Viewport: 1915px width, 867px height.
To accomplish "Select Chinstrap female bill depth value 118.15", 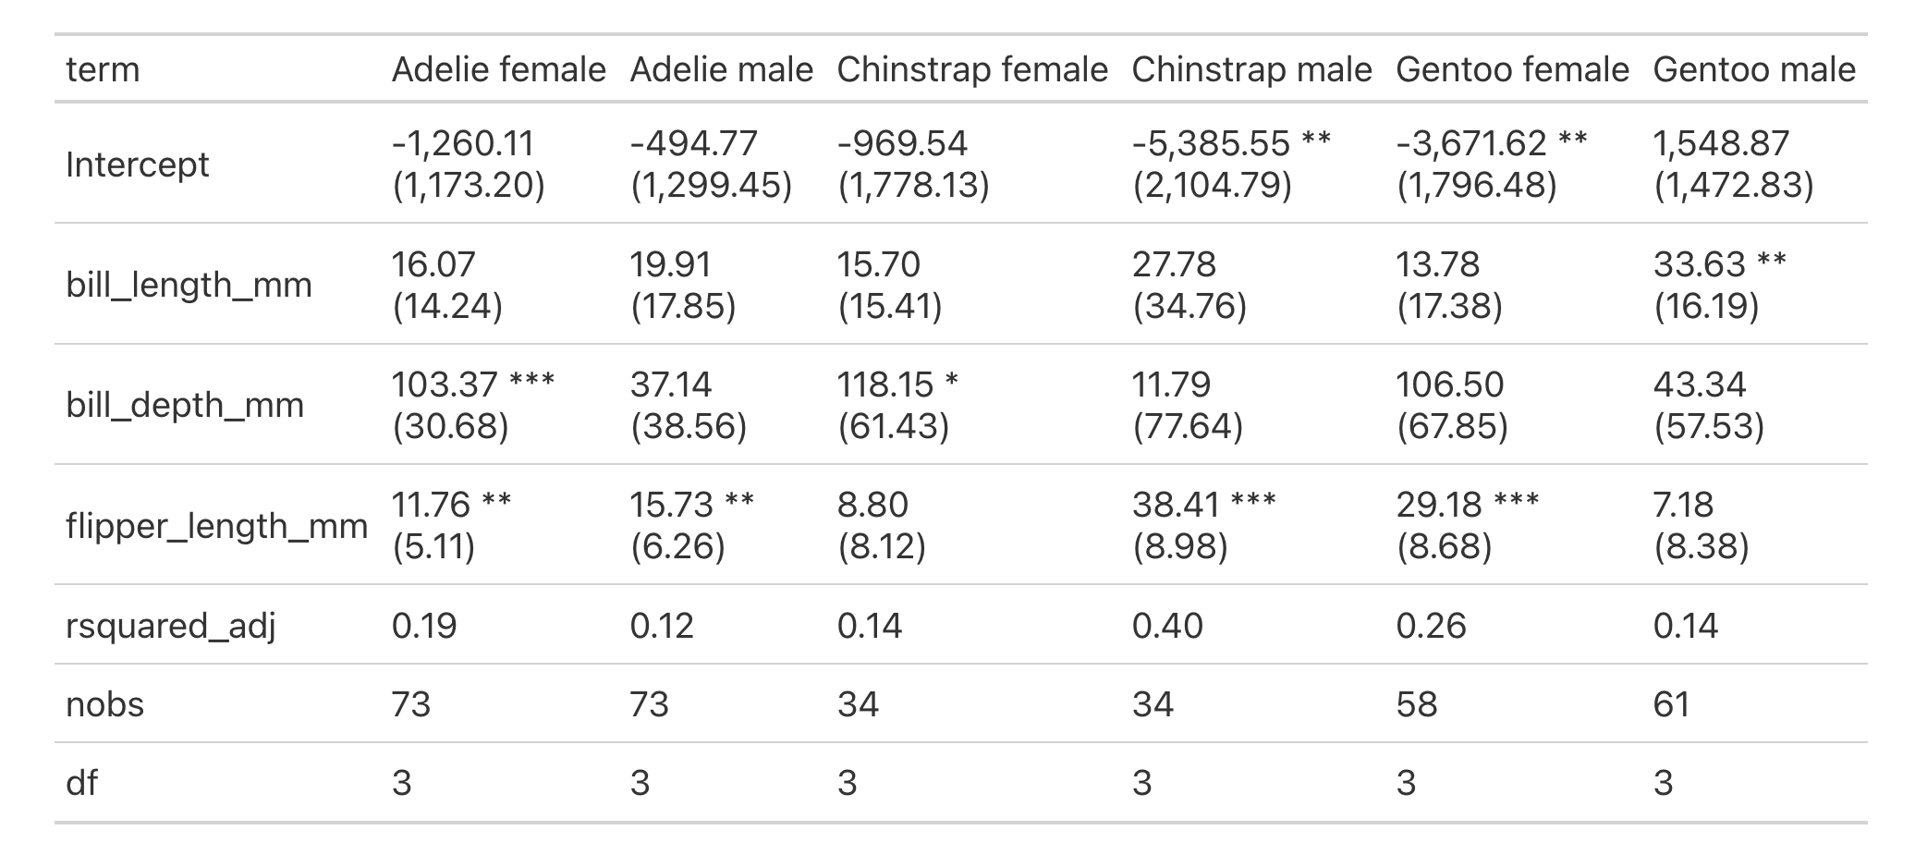I will (884, 385).
